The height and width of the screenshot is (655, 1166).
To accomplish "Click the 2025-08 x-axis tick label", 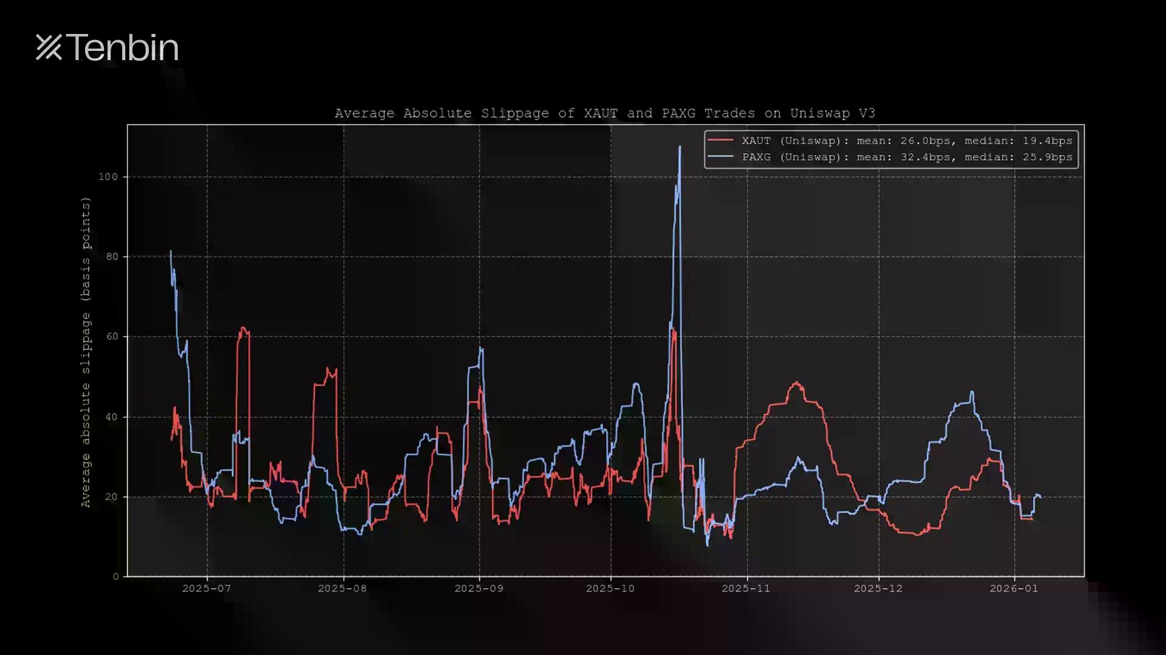I will coord(343,588).
